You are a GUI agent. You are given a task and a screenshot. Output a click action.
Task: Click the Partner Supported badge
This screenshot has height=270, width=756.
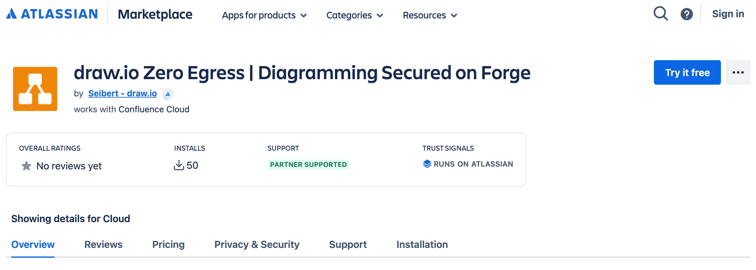[308, 164]
